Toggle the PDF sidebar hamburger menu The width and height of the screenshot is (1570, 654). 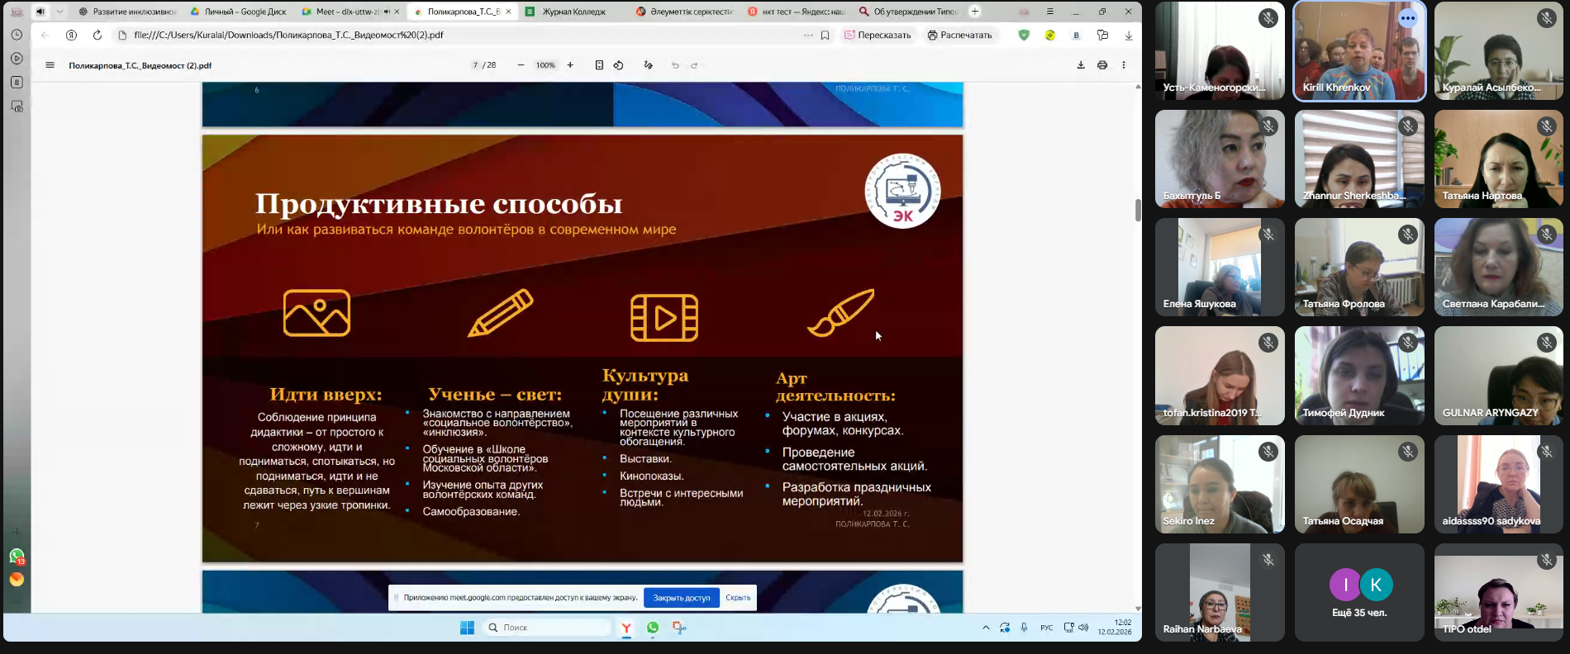tap(50, 65)
